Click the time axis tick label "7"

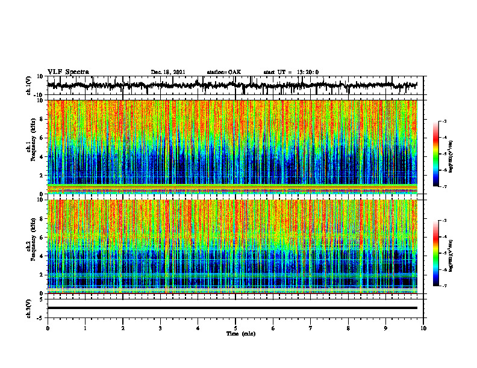click(x=311, y=328)
